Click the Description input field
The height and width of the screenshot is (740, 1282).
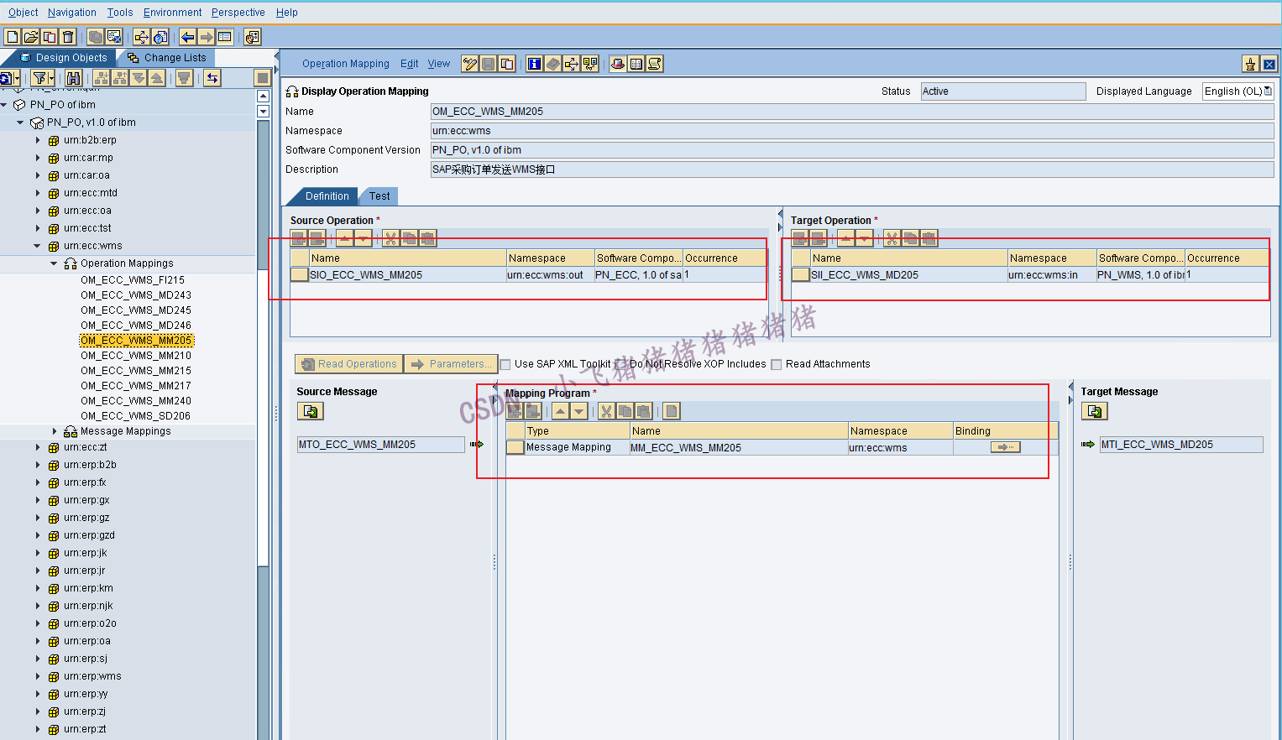852,169
